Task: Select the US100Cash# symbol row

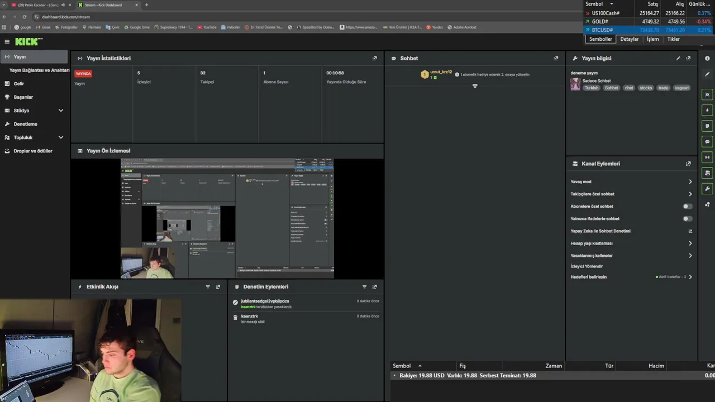Action: pos(648,13)
